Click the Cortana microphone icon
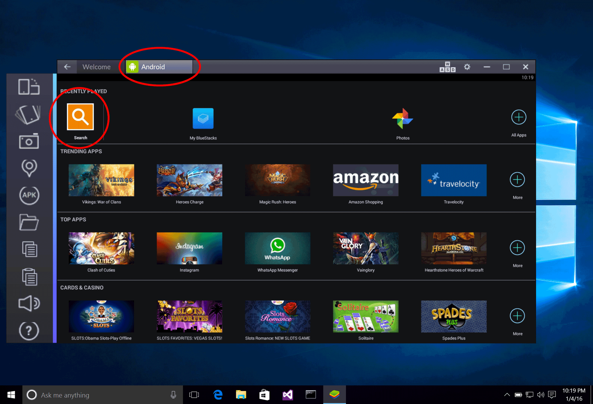This screenshot has height=404, width=593. pyautogui.click(x=173, y=395)
